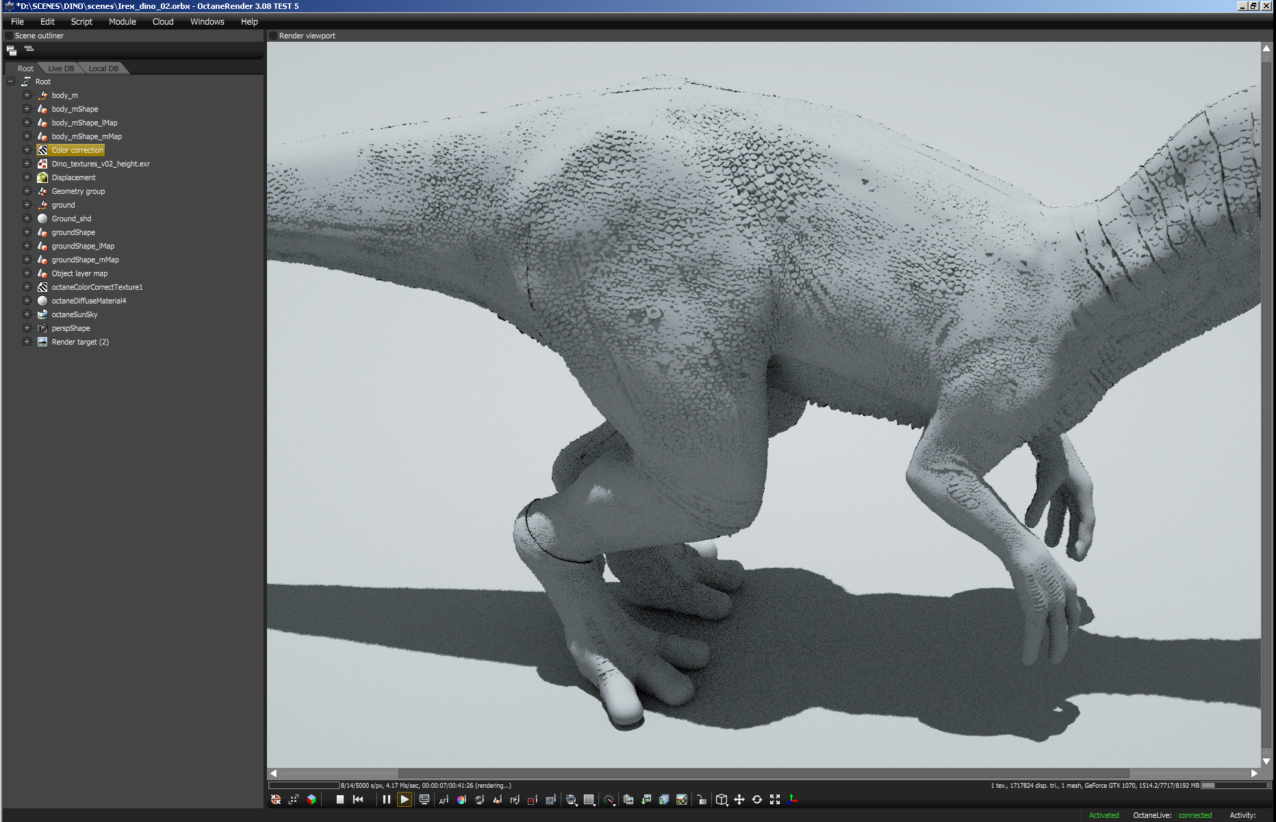Activate the auto focus picker (AF) icon
Screen dimensions: 1276x822
click(444, 799)
